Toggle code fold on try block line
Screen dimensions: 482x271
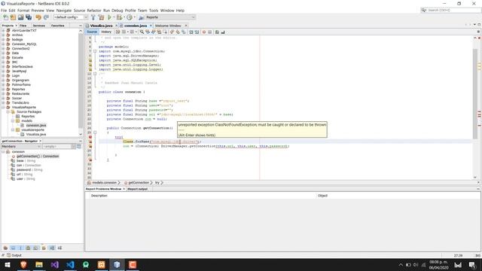point(95,132)
